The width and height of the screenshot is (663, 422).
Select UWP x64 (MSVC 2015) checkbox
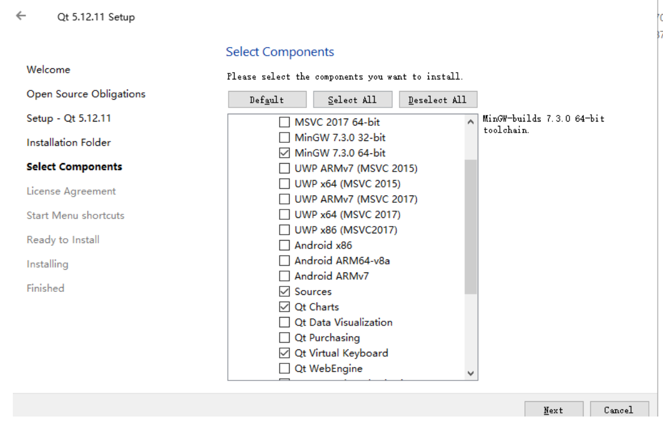point(285,184)
